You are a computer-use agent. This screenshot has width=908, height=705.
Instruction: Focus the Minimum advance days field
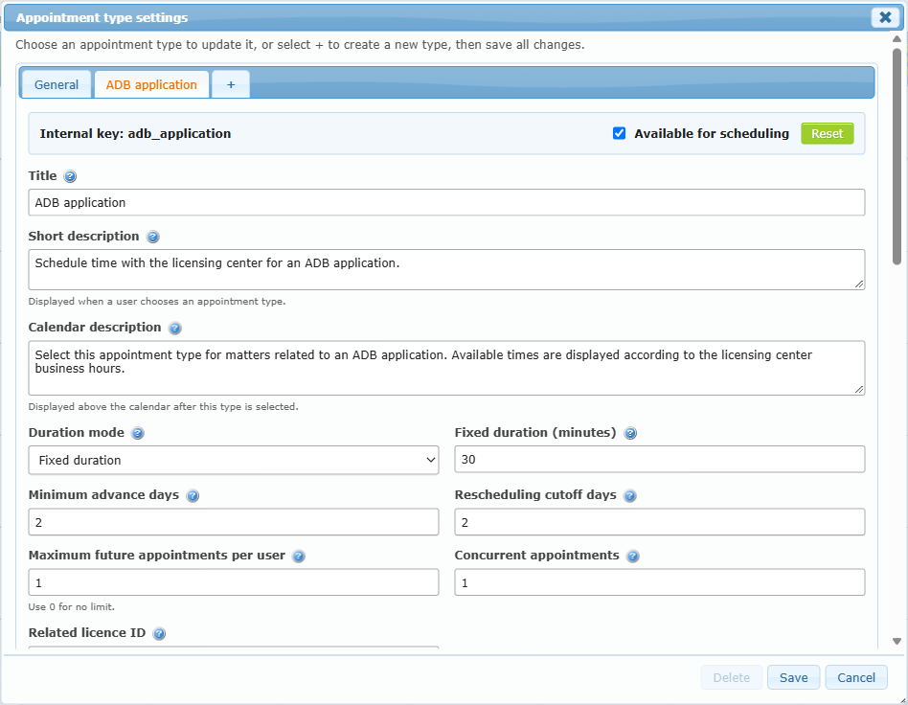234,522
